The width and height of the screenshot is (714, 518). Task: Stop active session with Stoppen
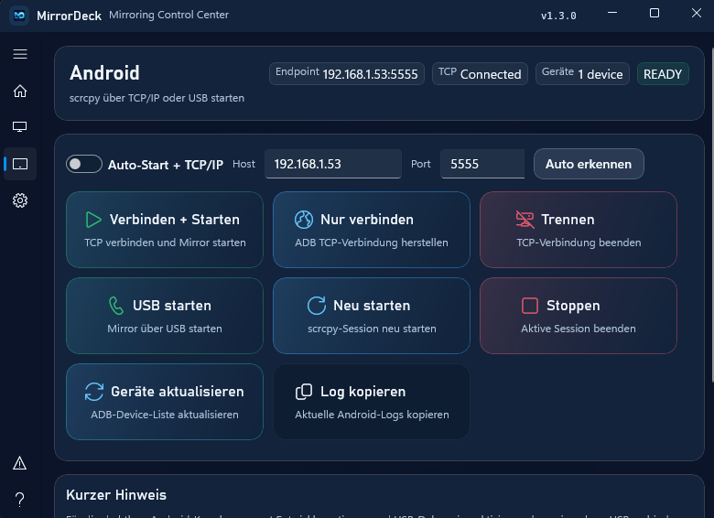coord(578,316)
